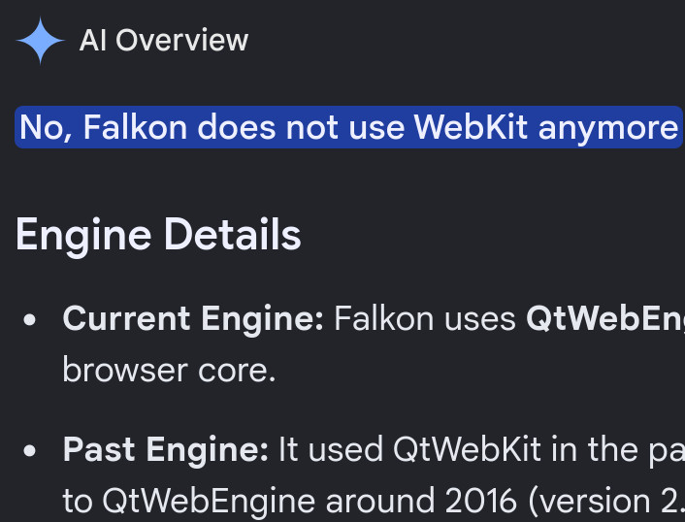Click the "Engine Details" heading

coord(158,235)
